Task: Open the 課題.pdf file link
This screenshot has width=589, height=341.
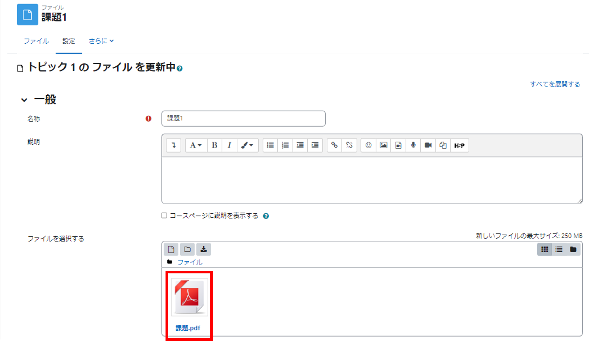Action: pos(188,328)
